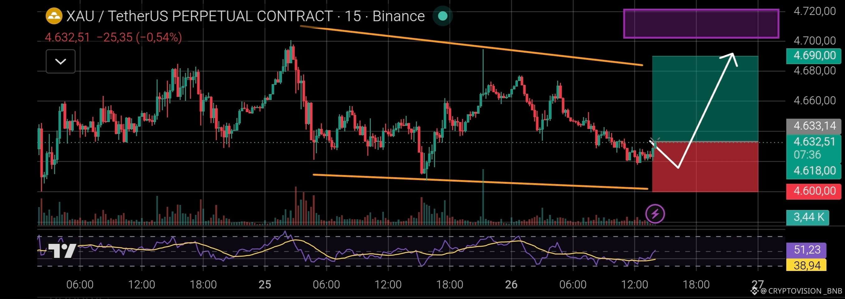Click the 27 date label on time axis

click(x=758, y=284)
